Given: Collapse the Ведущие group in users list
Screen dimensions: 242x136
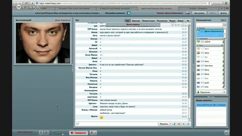Looking at the screenshot, I should click(x=197, y=28).
